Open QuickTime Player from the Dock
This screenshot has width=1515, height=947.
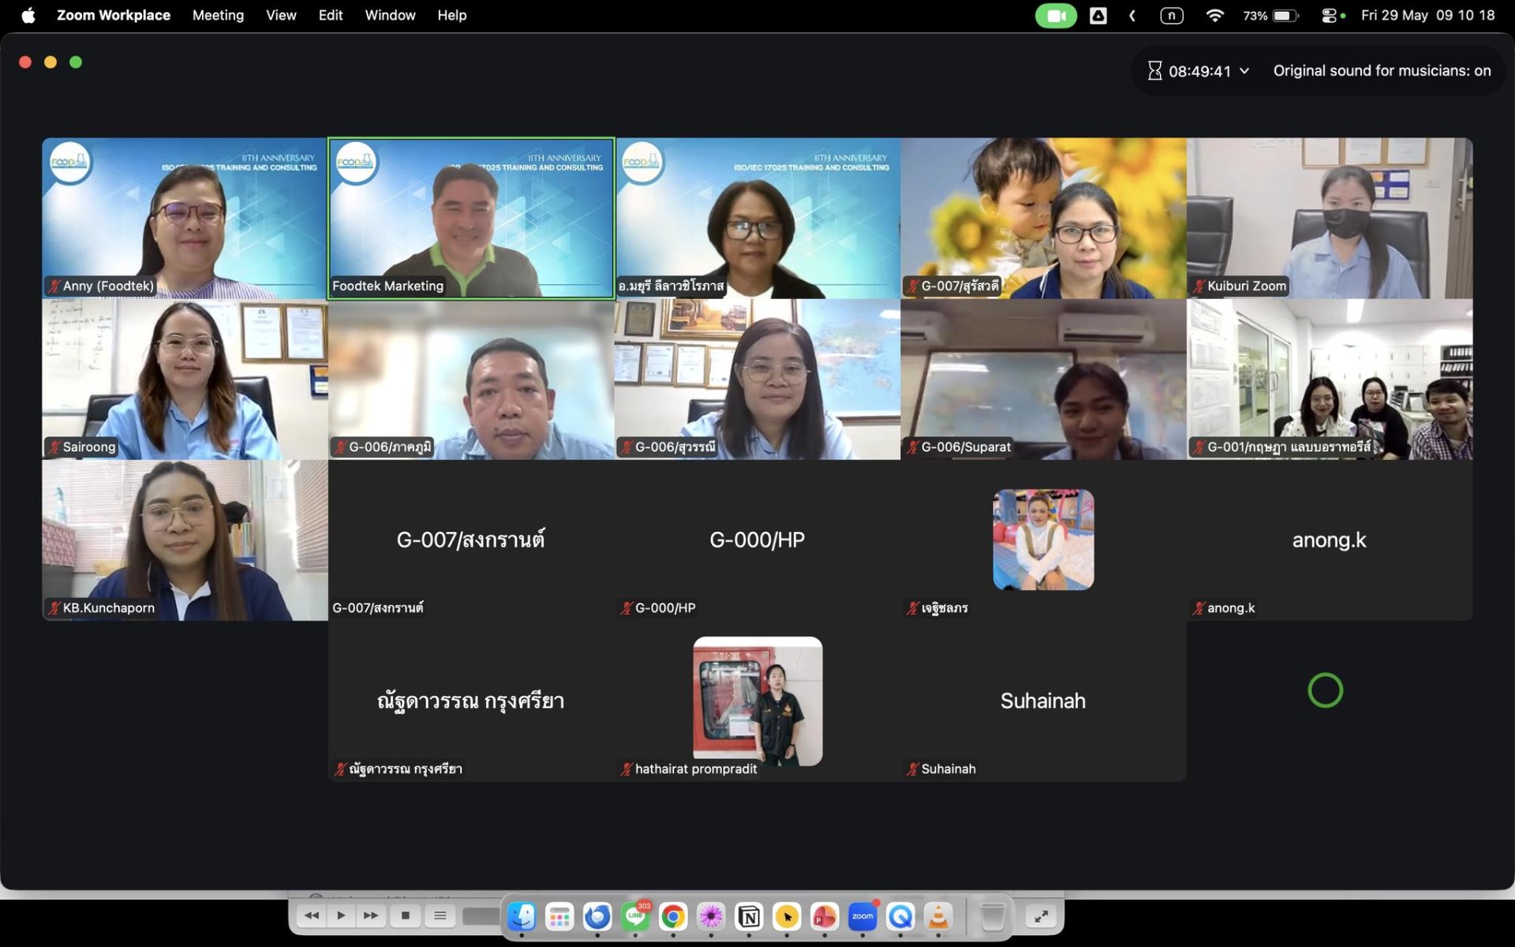pyautogui.click(x=900, y=916)
